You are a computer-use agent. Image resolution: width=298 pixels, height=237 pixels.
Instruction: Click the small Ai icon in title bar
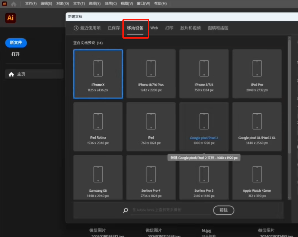4,4
